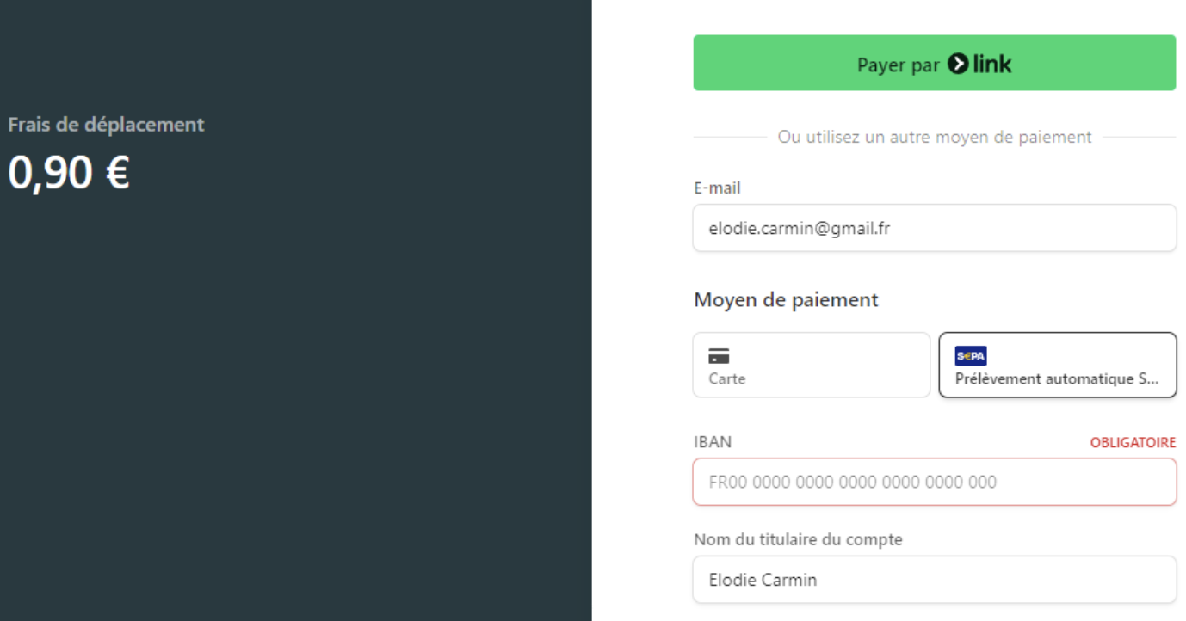Viewport: 1186px width, 621px height.
Task: Click the Elodie Carmin account holder field
Action: pyautogui.click(x=935, y=580)
